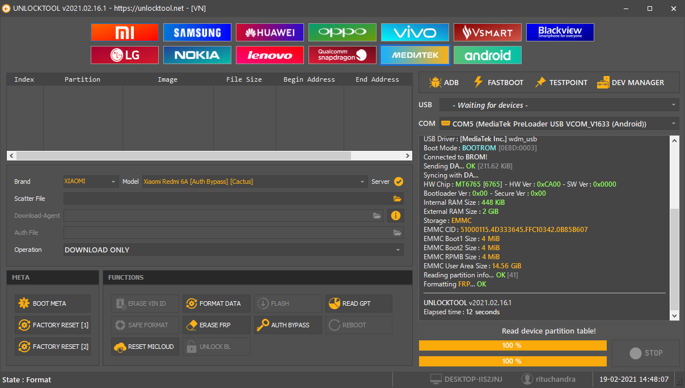Expand the USB devices dropdown
This screenshot has width=685, height=388.
[x=559, y=105]
